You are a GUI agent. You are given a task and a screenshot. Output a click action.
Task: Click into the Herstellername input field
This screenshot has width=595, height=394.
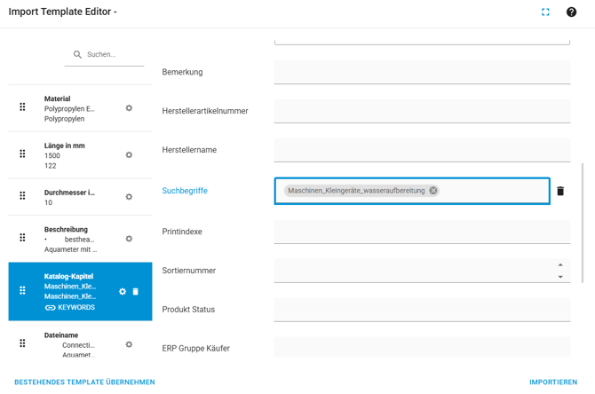422,150
